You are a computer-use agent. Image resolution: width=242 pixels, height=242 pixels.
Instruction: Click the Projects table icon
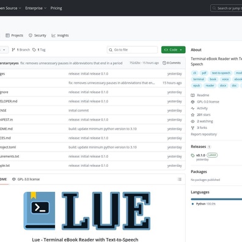pos(7,35)
